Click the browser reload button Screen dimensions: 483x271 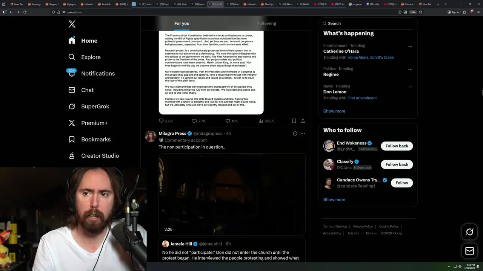tap(25, 12)
